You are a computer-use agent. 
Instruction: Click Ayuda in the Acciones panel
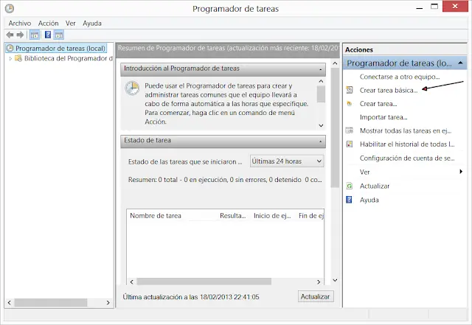click(369, 200)
